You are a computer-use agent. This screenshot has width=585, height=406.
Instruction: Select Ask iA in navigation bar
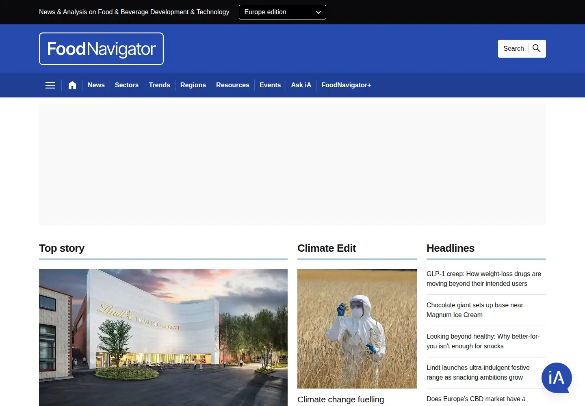[301, 85]
